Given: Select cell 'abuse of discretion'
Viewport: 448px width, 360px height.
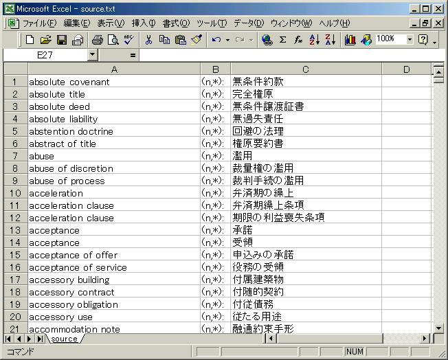Looking at the screenshot, I should 114,168.
